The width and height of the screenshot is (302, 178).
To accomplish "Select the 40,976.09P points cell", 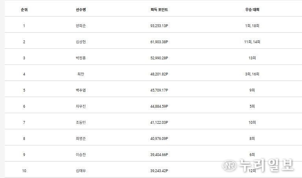I will (159, 138).
